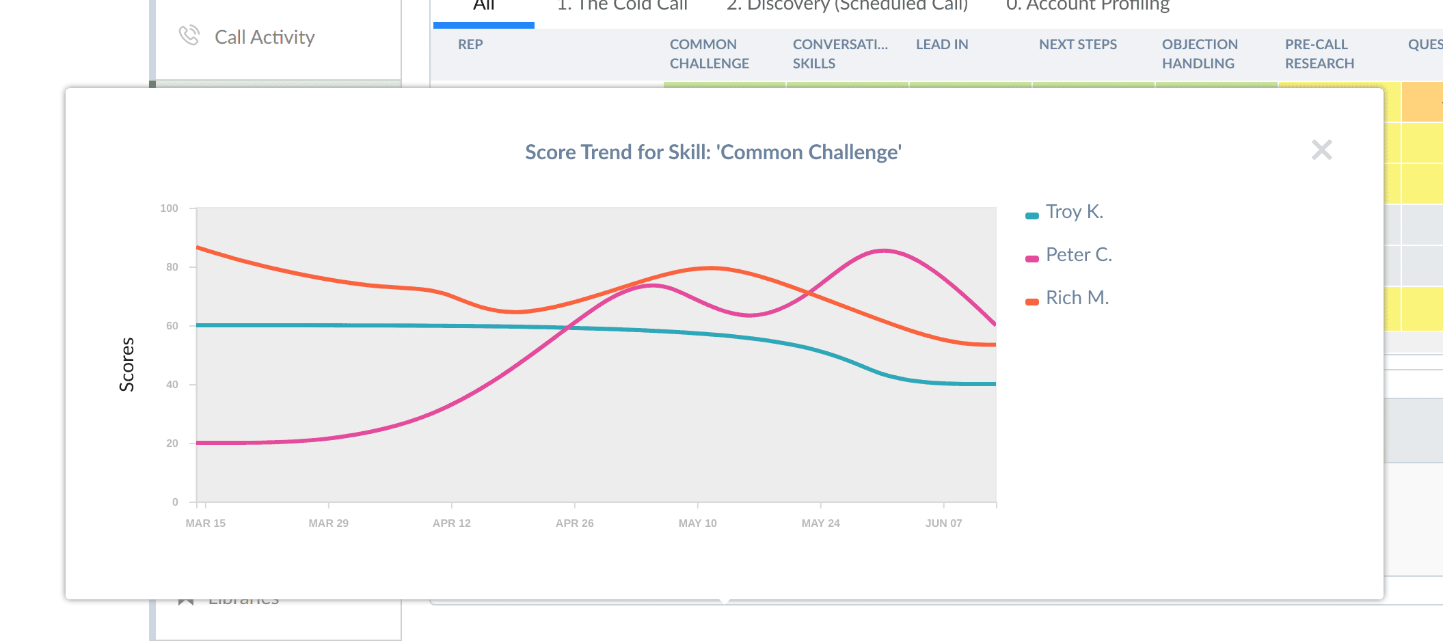Click the MAY 10 x-axis label

pyautogui.click(x=697, y=523)
